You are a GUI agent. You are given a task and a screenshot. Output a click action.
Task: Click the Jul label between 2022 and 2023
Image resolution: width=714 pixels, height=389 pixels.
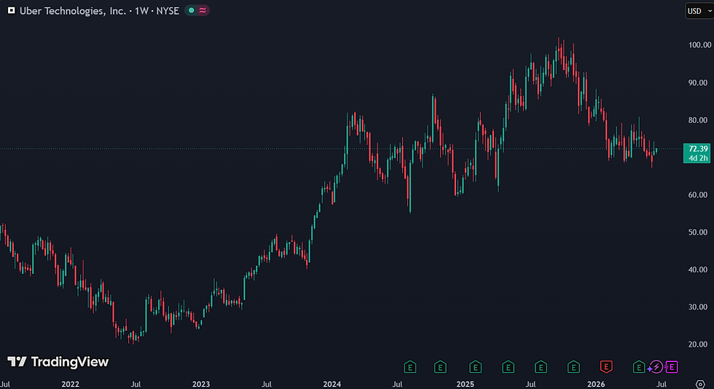[x=136, y=384]
